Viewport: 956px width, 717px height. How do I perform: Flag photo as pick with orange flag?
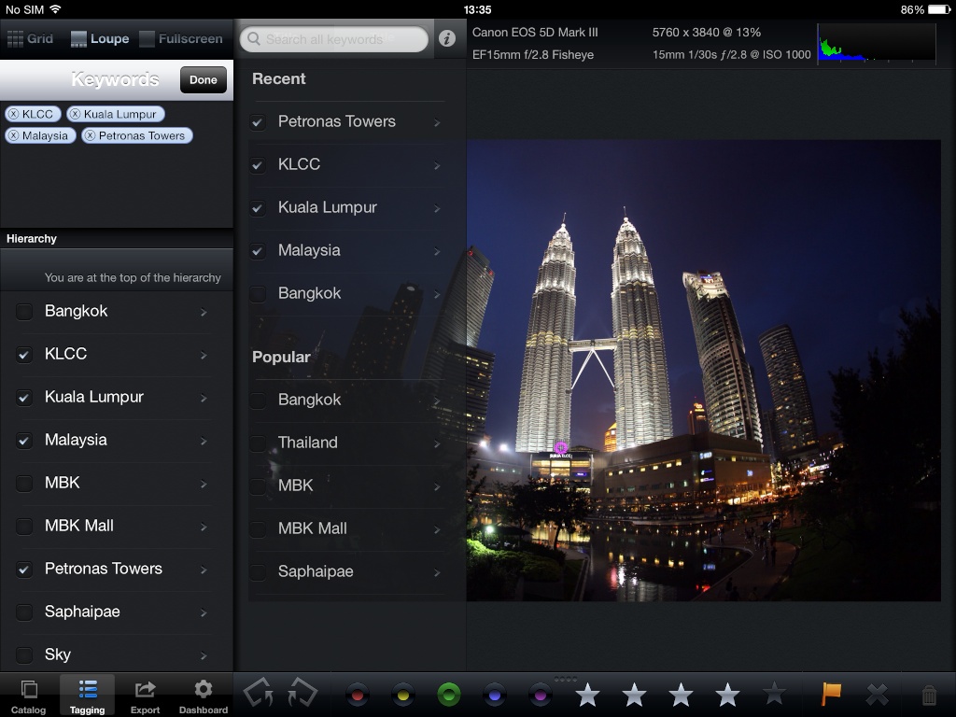(x=832, y=694)
